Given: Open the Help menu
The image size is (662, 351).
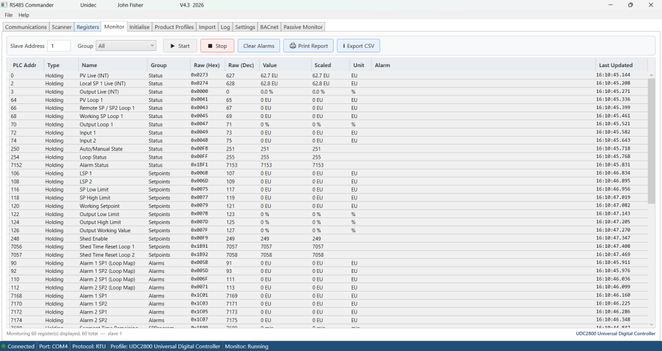Looking at the screenshot, I should coord(24,15).
